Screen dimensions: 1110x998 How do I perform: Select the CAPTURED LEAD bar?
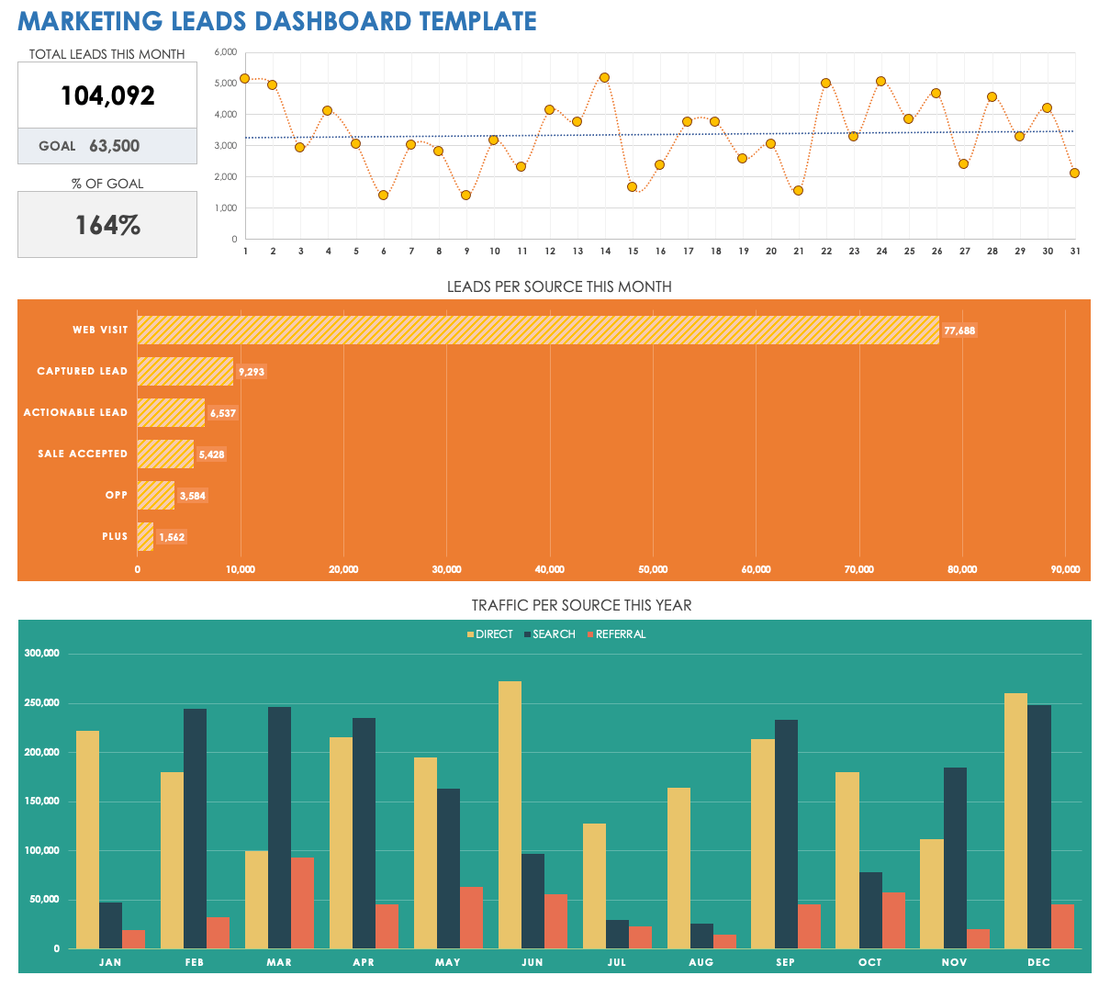coord(185,372)
